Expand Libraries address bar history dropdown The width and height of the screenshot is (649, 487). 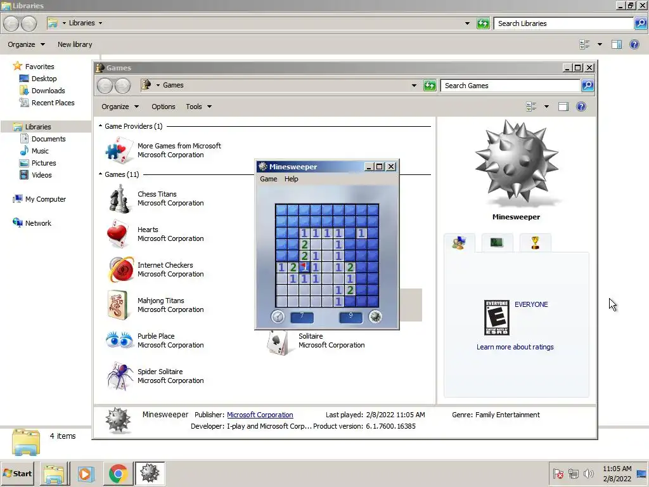pos(467,23)
